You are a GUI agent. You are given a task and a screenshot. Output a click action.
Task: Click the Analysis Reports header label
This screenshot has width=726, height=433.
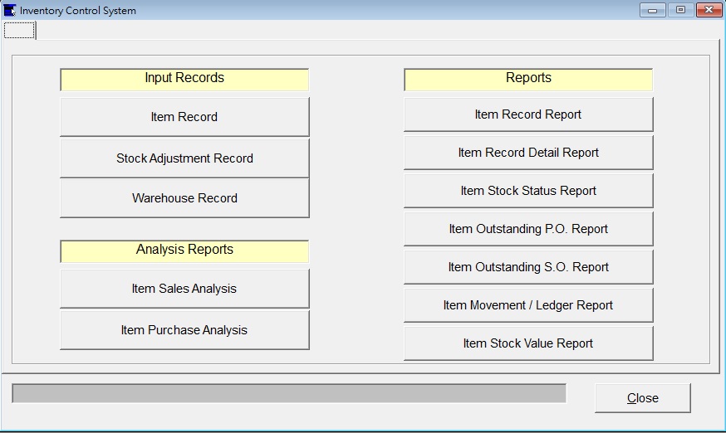click(x=184, y=251)
